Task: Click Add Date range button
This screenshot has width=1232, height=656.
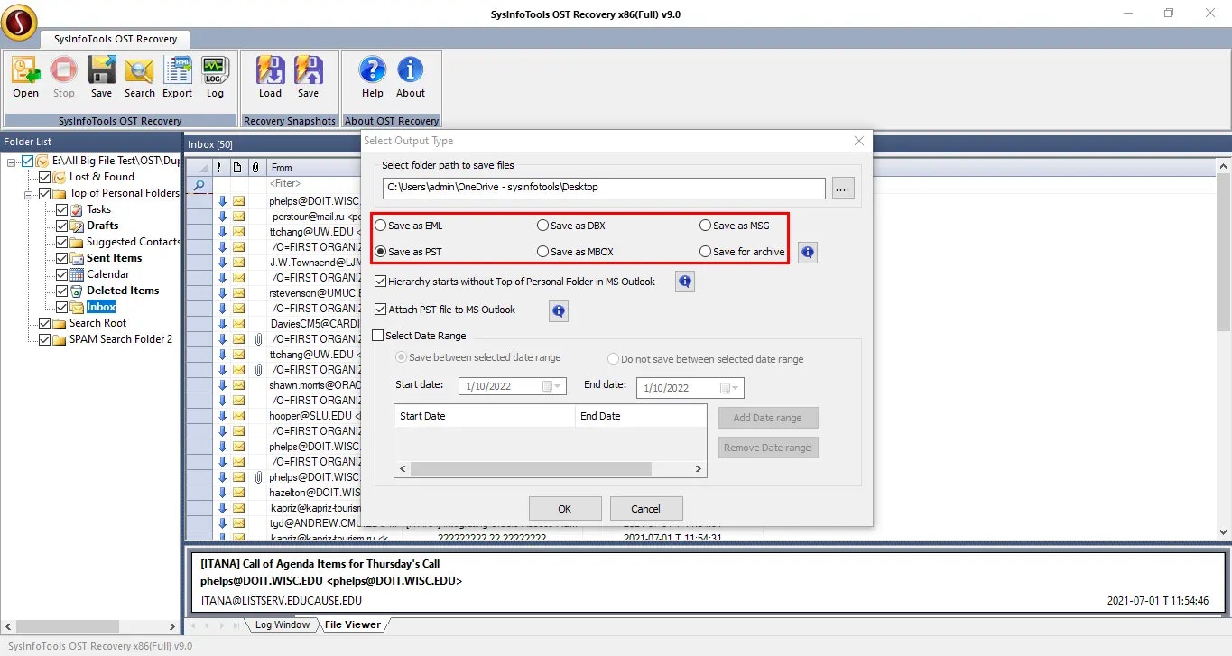Action: (768, 418)
